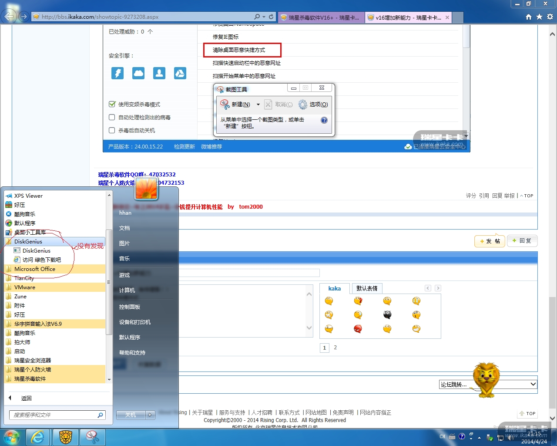
Task: Click the 关机 shutdown button
Action: point(131,415)
